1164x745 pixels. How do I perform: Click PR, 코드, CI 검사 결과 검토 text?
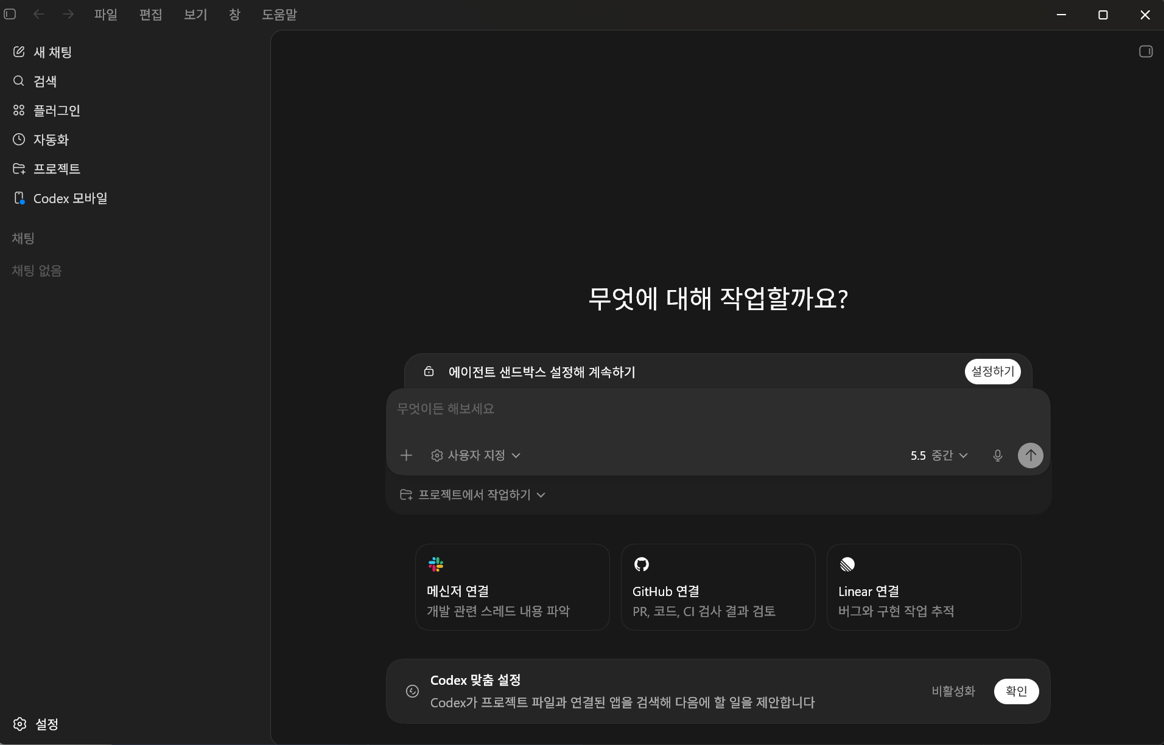tap(704, 611)
